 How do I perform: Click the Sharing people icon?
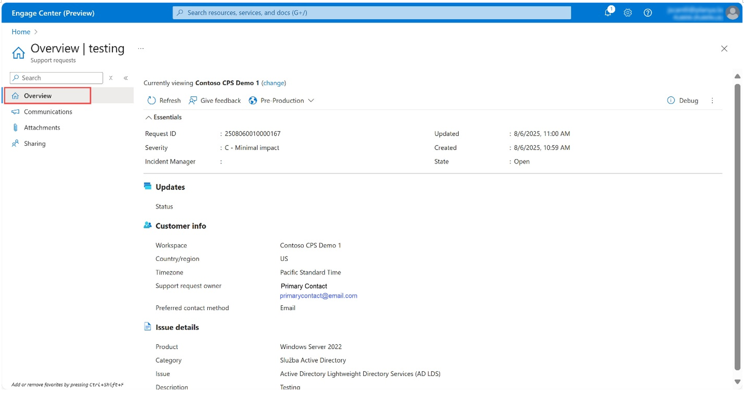pos(15,143)
